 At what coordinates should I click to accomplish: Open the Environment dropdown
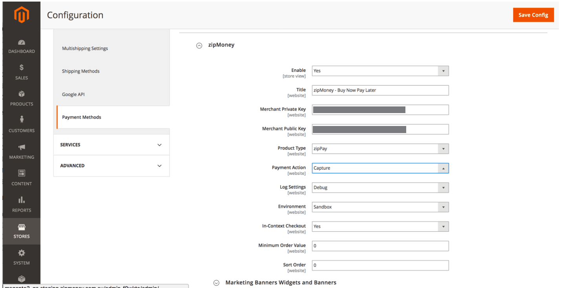click(380, 207)
